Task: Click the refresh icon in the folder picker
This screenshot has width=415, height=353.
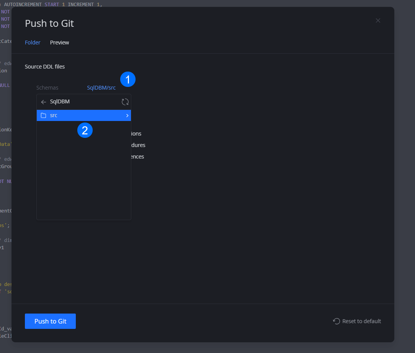Action: tap(125, 102)
